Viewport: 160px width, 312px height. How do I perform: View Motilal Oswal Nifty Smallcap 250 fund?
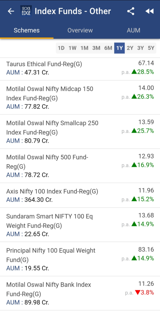80,132
